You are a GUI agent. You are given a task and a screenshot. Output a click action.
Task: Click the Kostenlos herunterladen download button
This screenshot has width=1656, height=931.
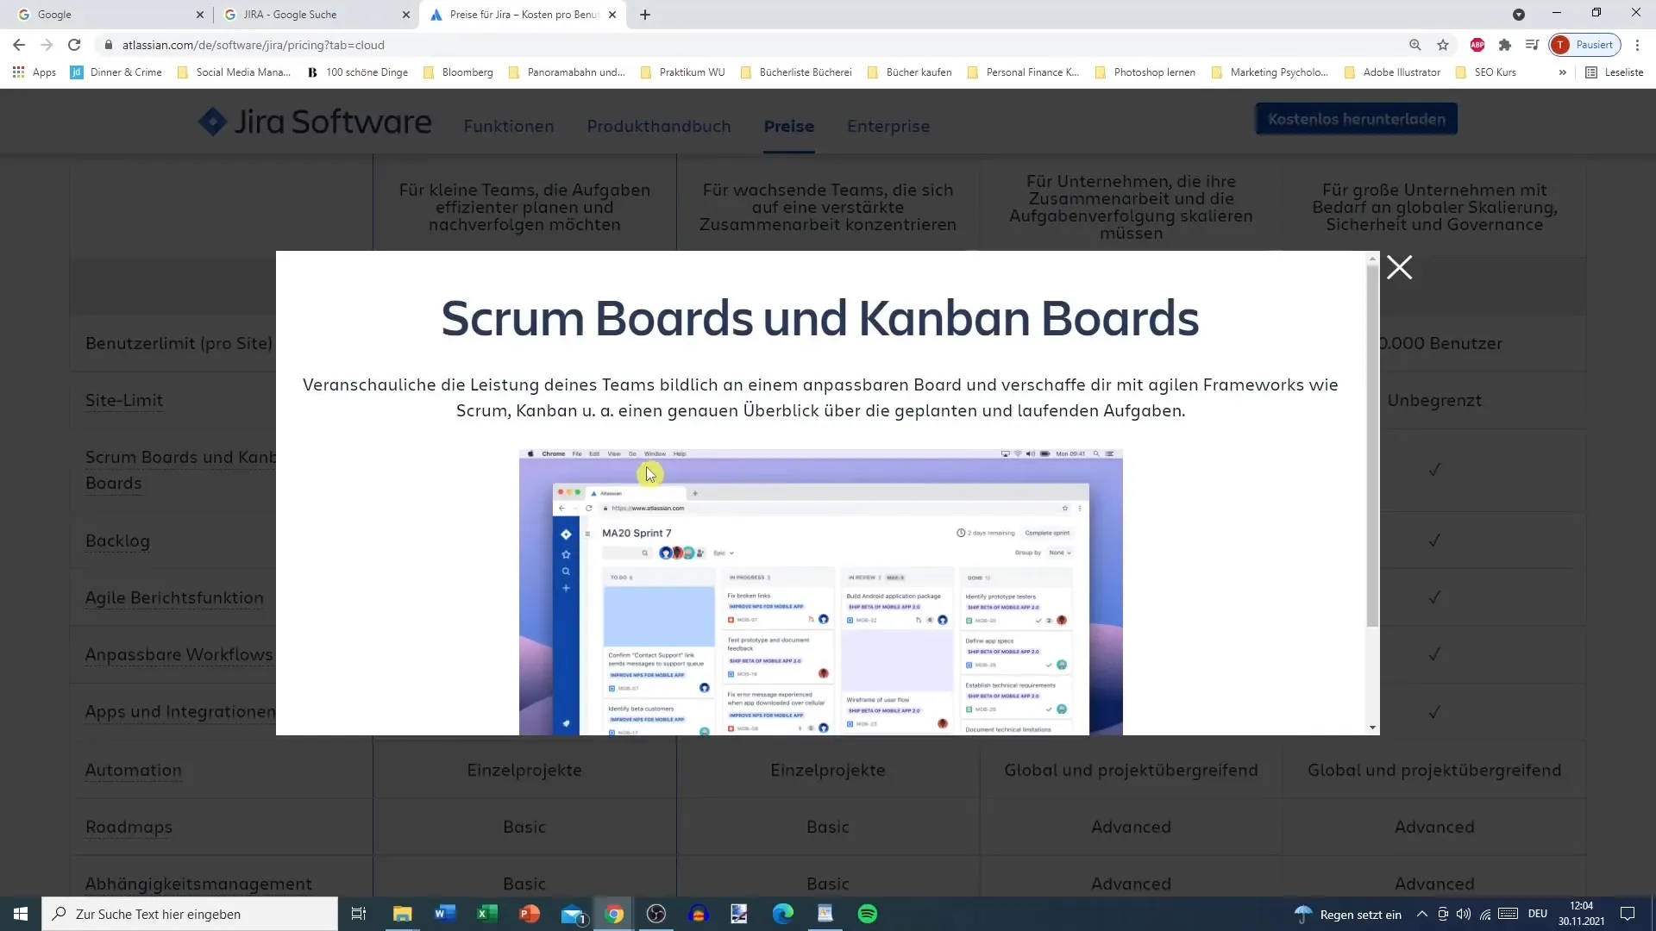click(x=1356, y=118)
